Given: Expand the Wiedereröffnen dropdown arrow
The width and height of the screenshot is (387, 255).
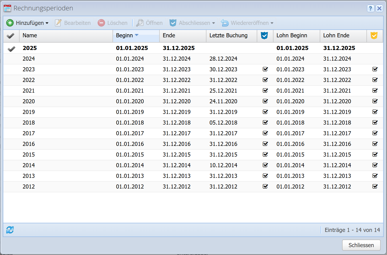Looking at the screenshot, I should 272,23.
